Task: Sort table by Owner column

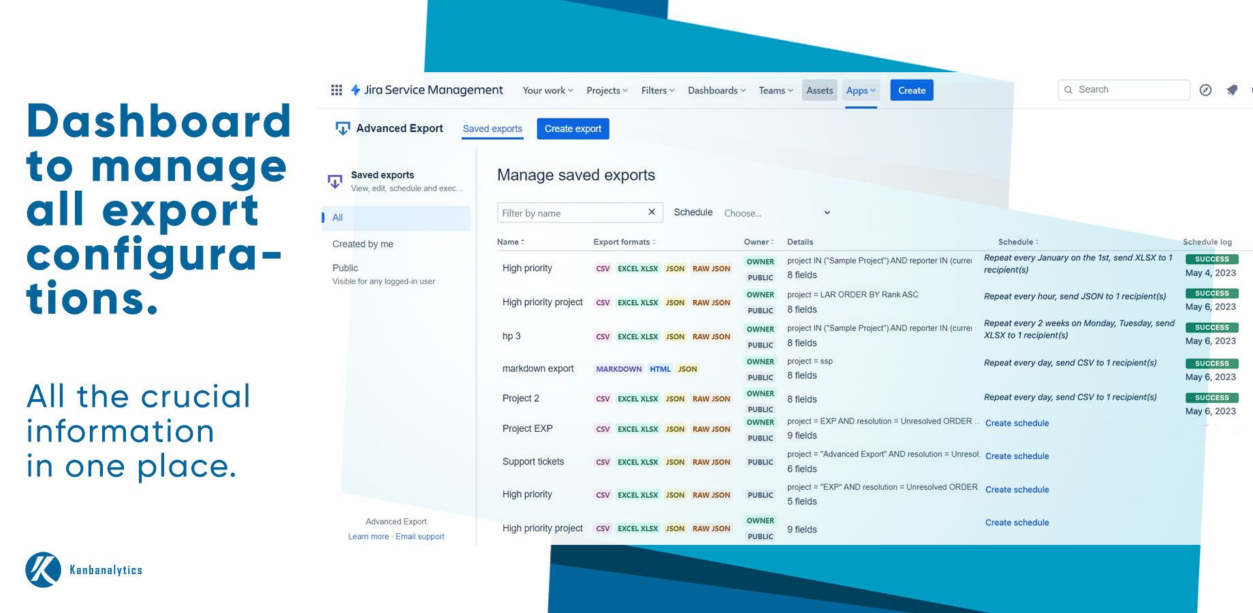Action: pos(759,242)
